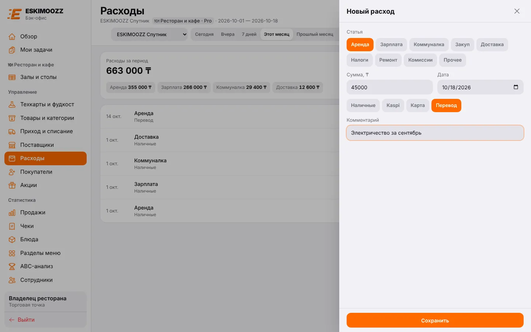Open the 14 окт. Аренда Перевод row
The width and height of the screenshot is (531, 332).
[x=220, y=117]
